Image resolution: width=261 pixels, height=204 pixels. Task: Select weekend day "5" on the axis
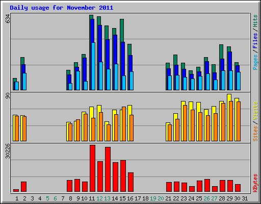pos(47,198)
